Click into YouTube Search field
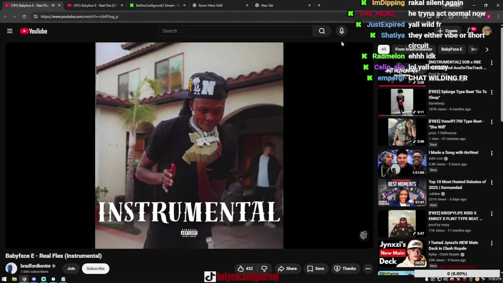503x283 pixels. click(x=236, y=31)
